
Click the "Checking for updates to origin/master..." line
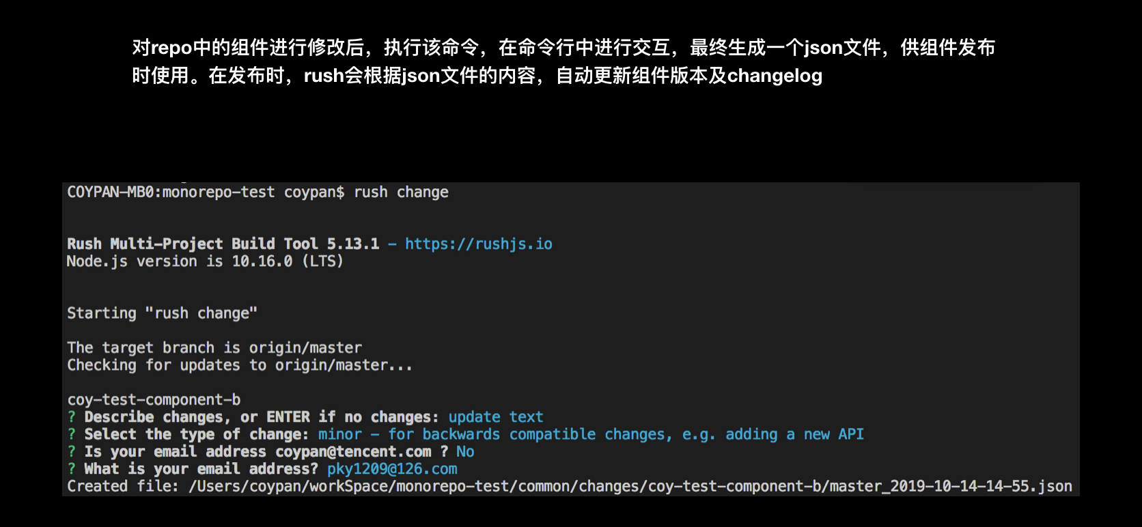click(x=240, y=365)
